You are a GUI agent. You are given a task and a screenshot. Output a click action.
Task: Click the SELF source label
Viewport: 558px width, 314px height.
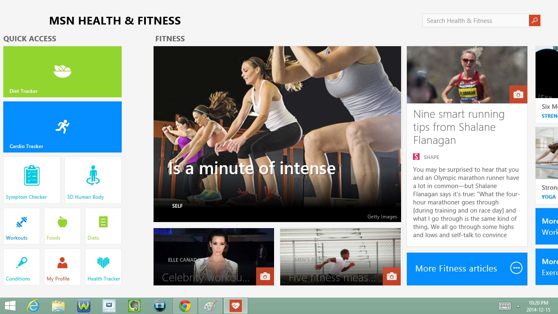point(177,206)
